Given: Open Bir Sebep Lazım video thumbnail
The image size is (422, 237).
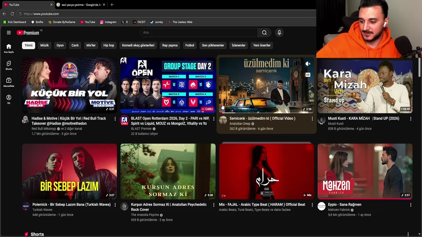Looking at the screenshot, I should 70,171.
